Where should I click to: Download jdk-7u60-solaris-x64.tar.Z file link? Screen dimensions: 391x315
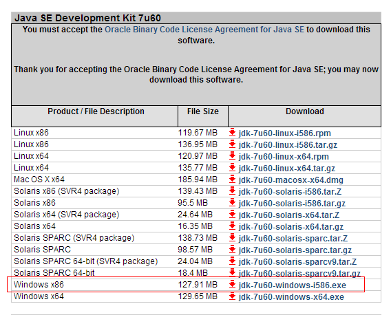tap(288, 215)
